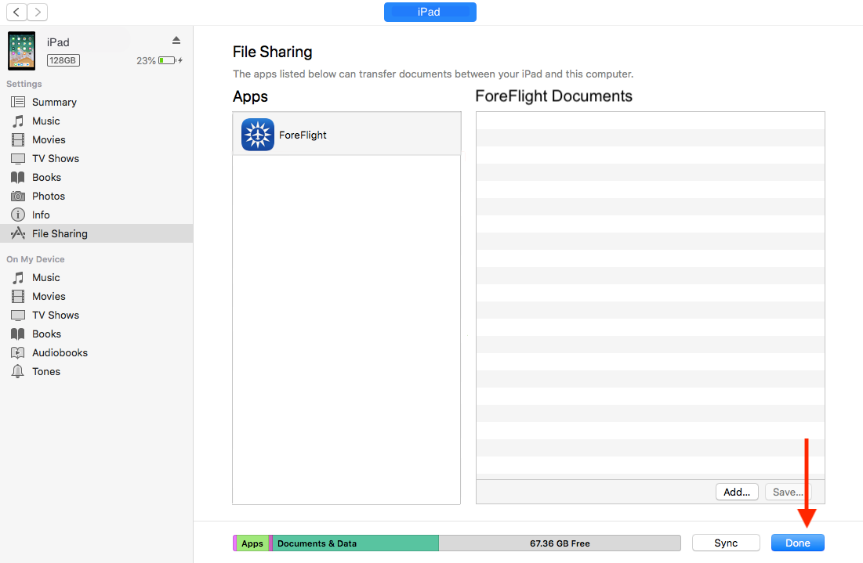Show Tones label on the device

pos(46,372)
